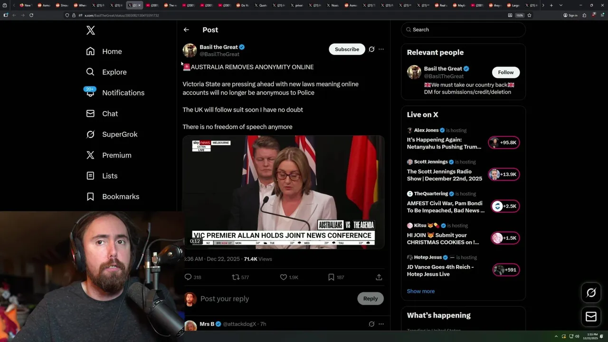Switch to the 'privat' browser tab
Image resolution: width=608 pixels, height=342 pixels.
tap(296, 5)
